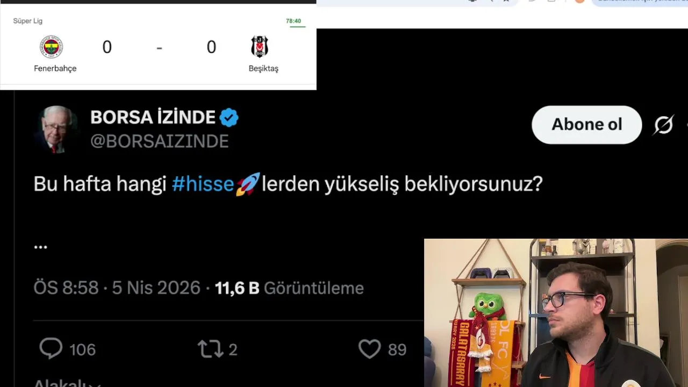Open the @BORSAIZINDE handle link
Viewport: 688px width, 387px height.
(160, 141)
